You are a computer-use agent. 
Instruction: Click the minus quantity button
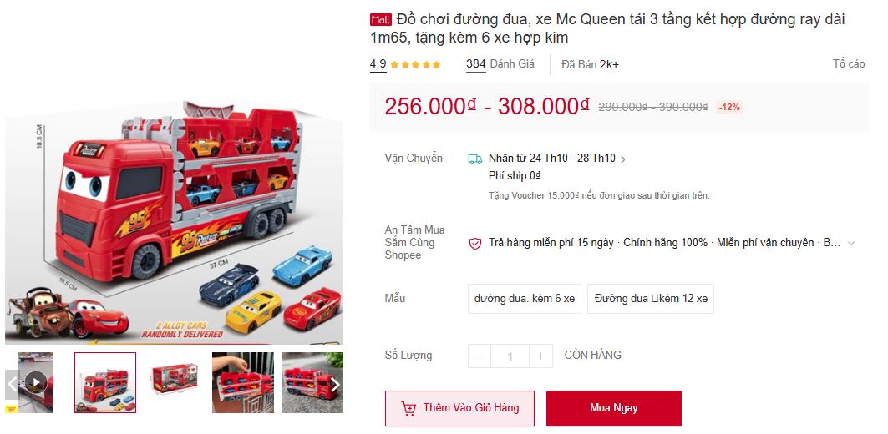tap(480, 356)
